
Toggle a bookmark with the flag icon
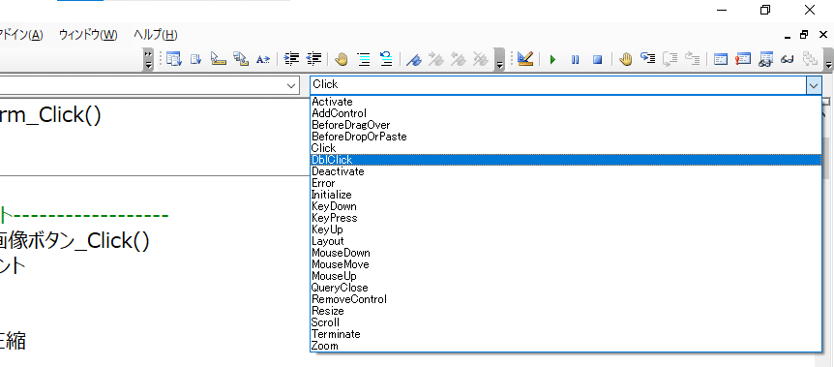(414, 59)
